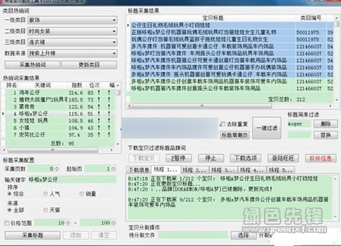Open the 数据来源 dropdown showing 搜索上升榜

click(72, 53)
